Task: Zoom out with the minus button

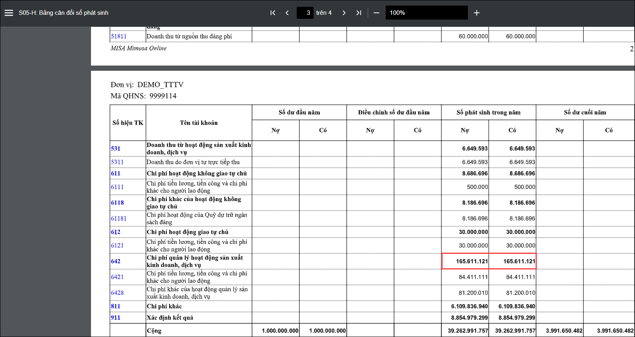Action: click(376, 13)
